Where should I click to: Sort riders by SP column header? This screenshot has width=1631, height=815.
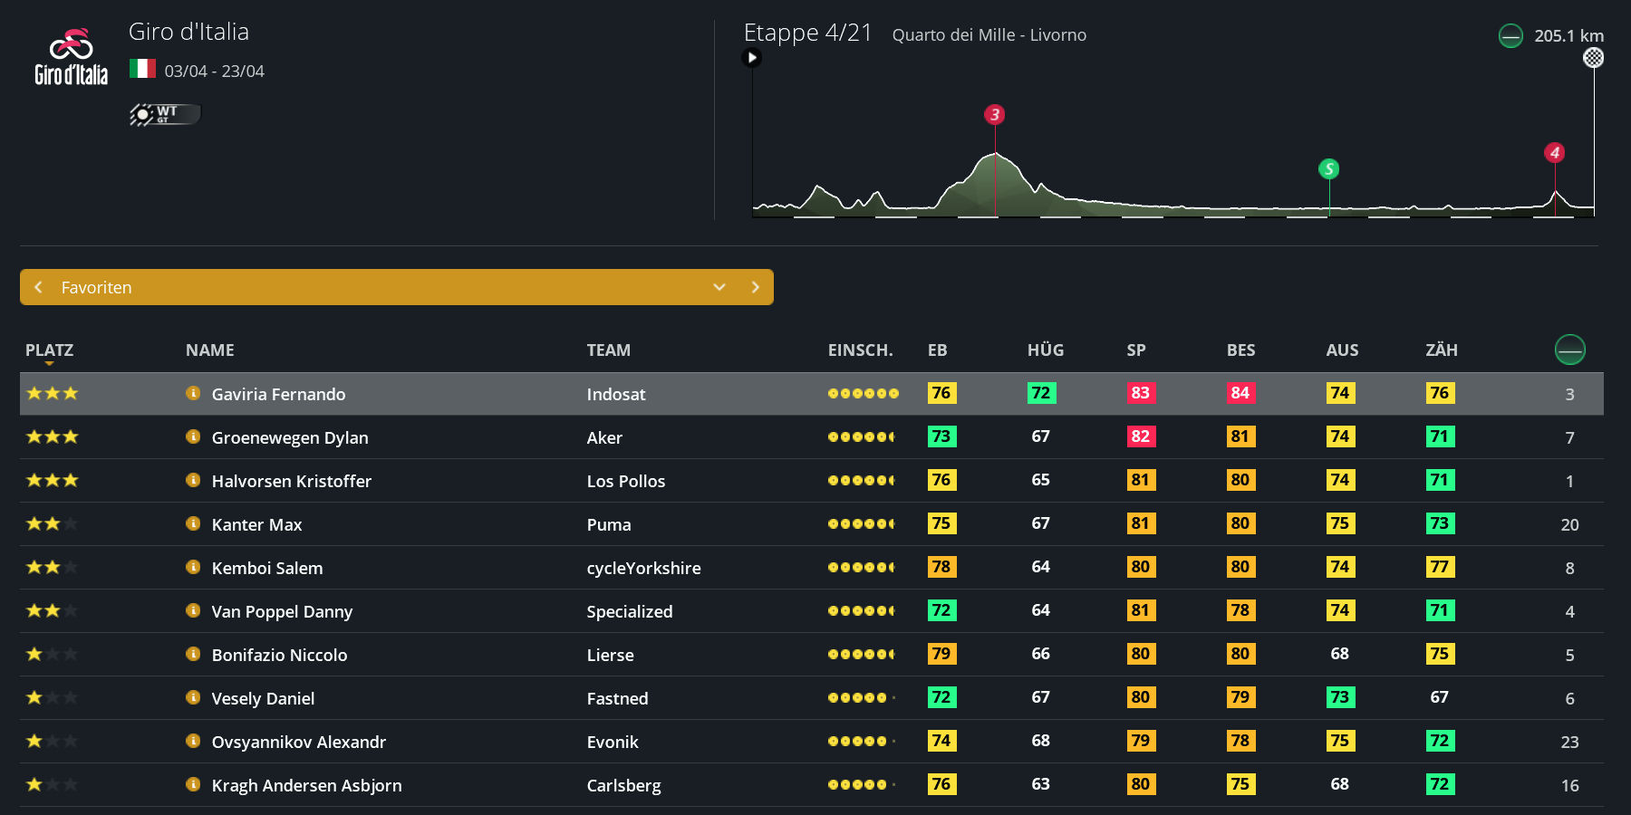point(1136,350)
